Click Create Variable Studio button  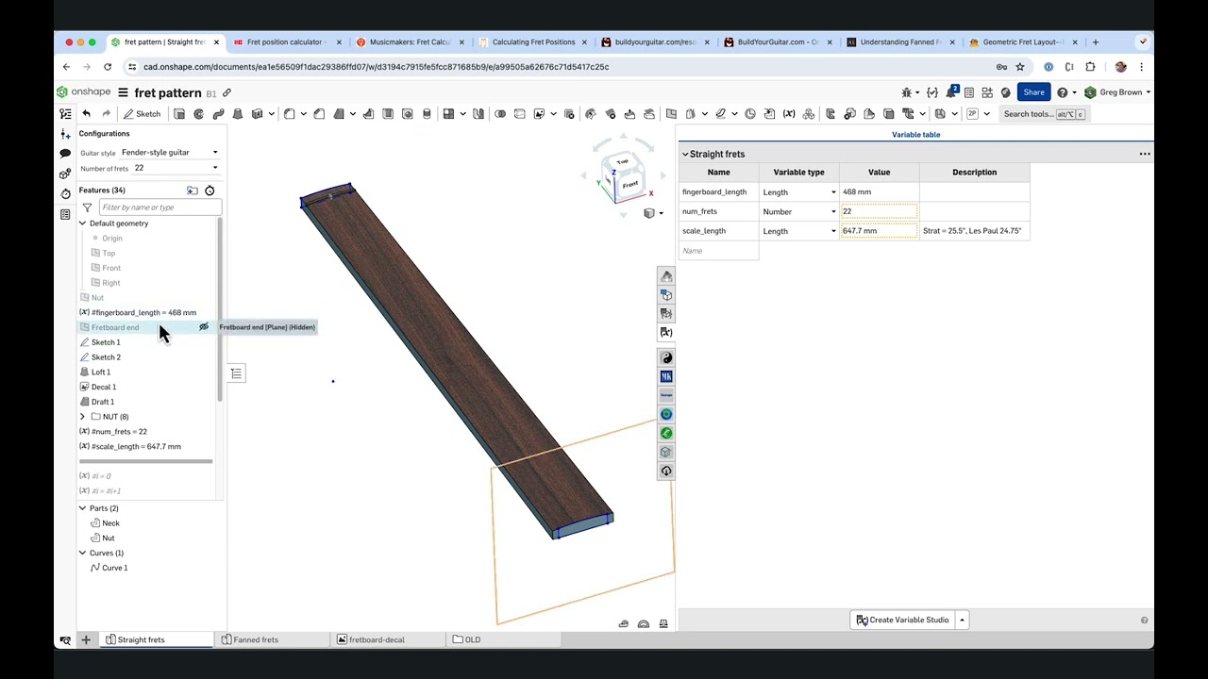pyautogui.click(x=902, y=621)
